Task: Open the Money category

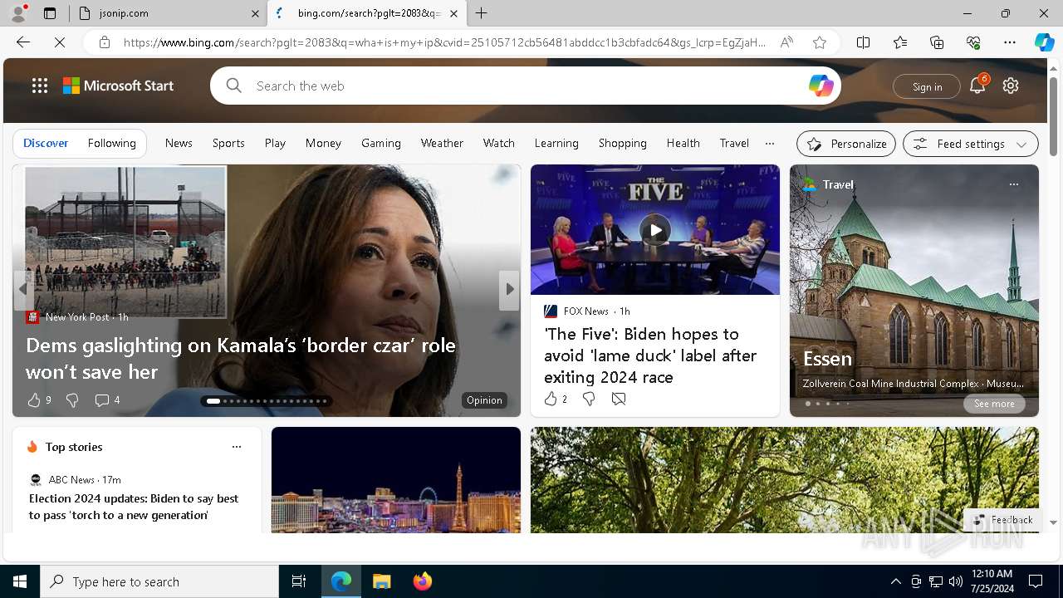Action: coord(323,143)
